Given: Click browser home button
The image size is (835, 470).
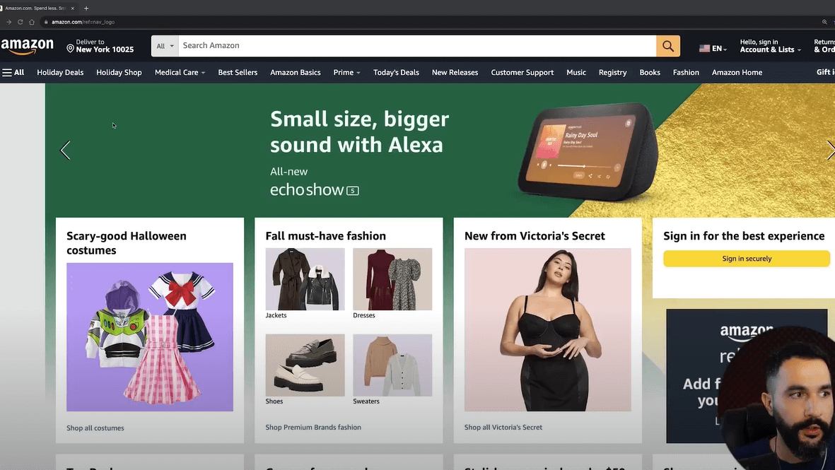Looking at the screenshot, I should tap(32, 22).
